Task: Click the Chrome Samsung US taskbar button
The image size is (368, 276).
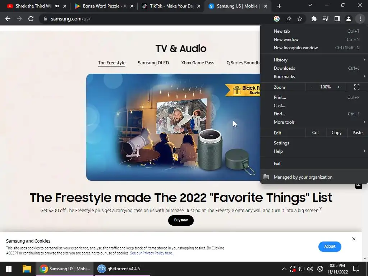Action: tap(65, 269)
